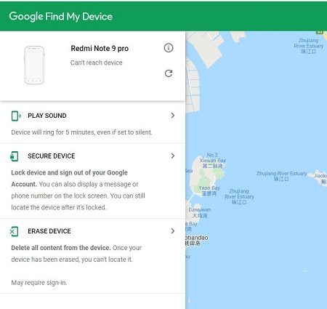Click the Erase Device icon
Image resolution: width=327 pixels, height=309 pixels.
tap(15, 231)
